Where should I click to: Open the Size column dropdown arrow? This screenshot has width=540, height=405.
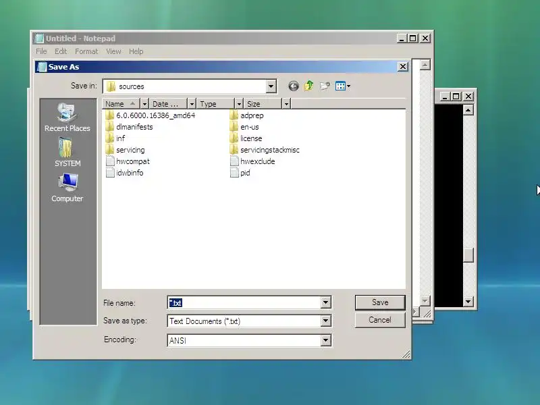(x=286, y=104)
